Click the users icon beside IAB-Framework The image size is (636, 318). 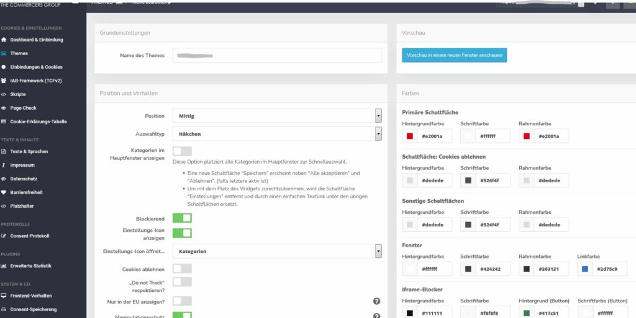click(4, 81)
